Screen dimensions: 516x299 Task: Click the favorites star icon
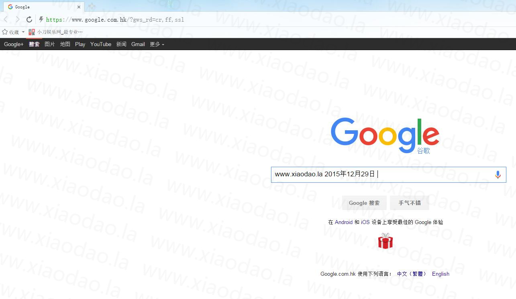click(x=5, y=32)
